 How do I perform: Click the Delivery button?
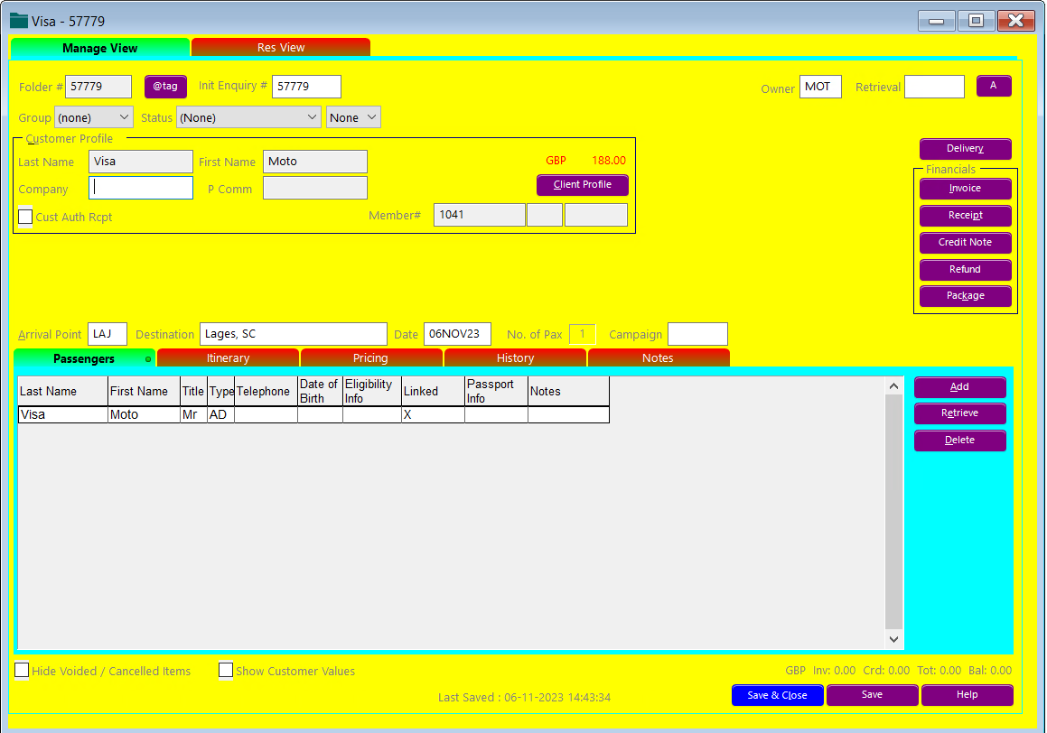[x=966, y=148]
